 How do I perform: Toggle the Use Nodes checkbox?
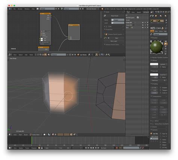tap(78, 55)
